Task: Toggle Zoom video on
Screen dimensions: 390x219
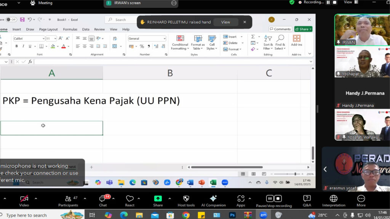Action: tap(24, 201)
